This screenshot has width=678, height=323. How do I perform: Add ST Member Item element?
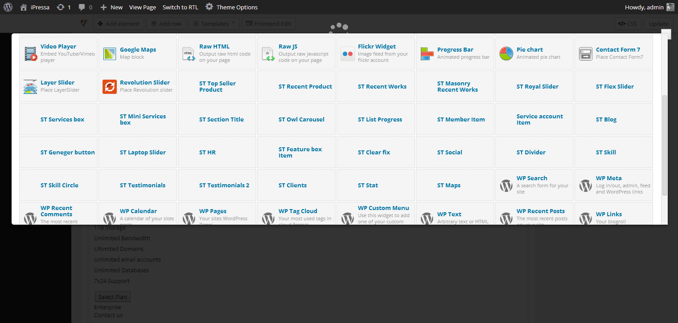click(x=455, y=119)
